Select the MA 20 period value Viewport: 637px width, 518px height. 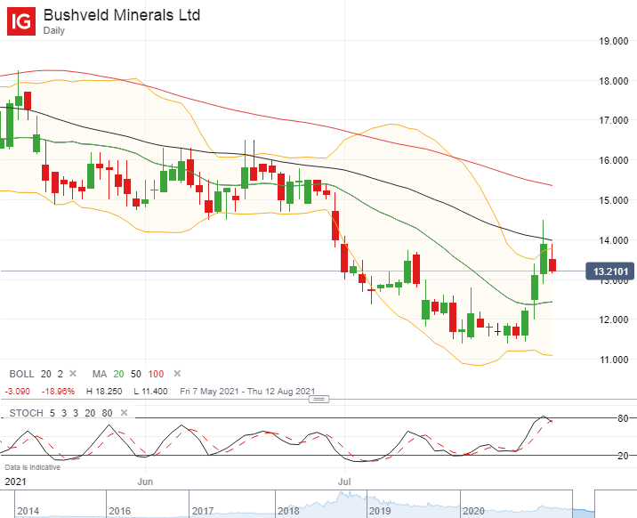pyautogui.click(x=118, y=374)
